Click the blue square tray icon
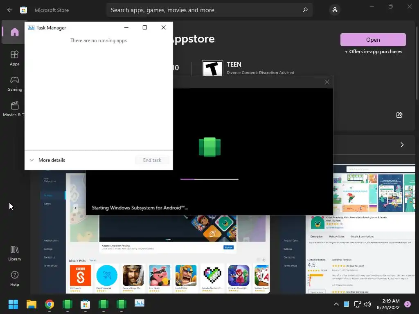This screenshot has height=314, width=419. click(346, 304)
